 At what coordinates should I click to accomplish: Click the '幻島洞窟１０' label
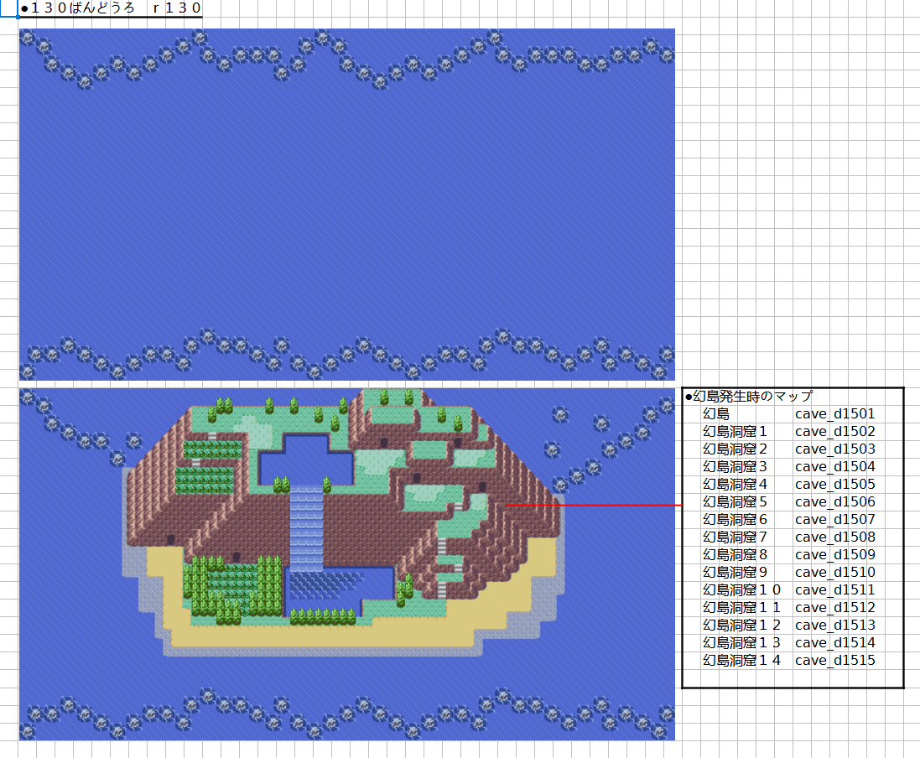741,589
